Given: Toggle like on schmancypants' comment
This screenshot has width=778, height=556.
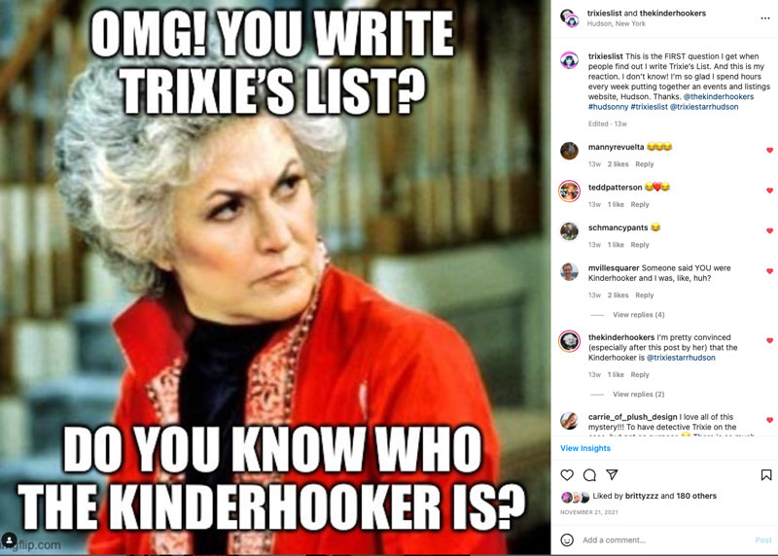Looking at the screenshot, I should pyautogui.click(x=769, y=230).
